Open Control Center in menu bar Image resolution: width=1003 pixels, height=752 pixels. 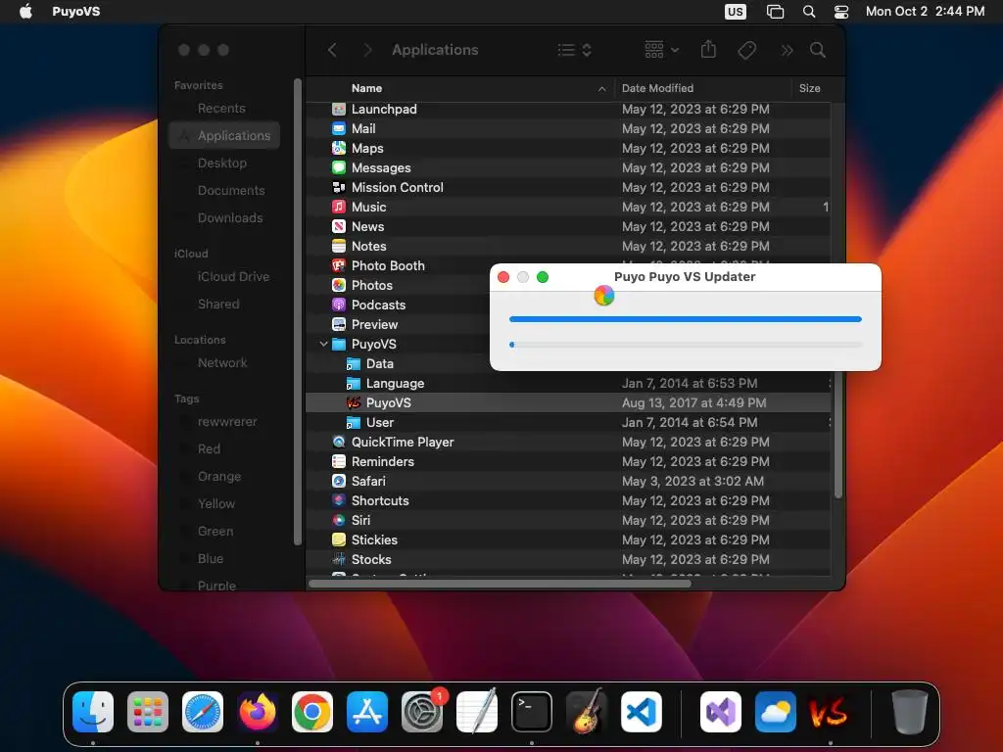pos(841,12)
